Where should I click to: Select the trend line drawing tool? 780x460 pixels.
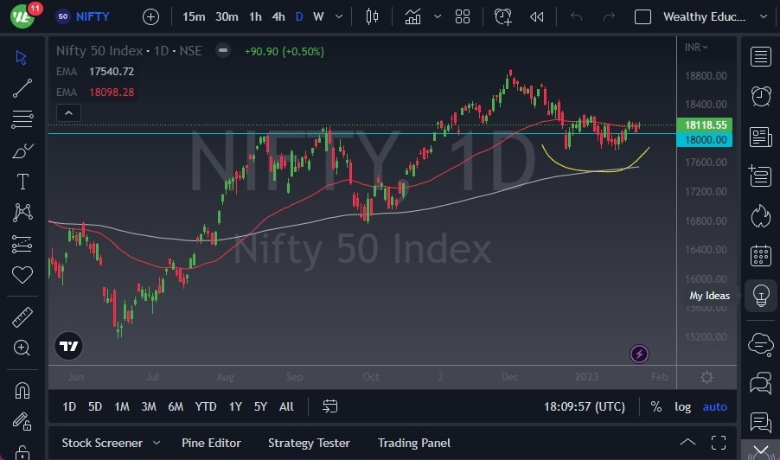pyautogui.click(x=22, y=88)
